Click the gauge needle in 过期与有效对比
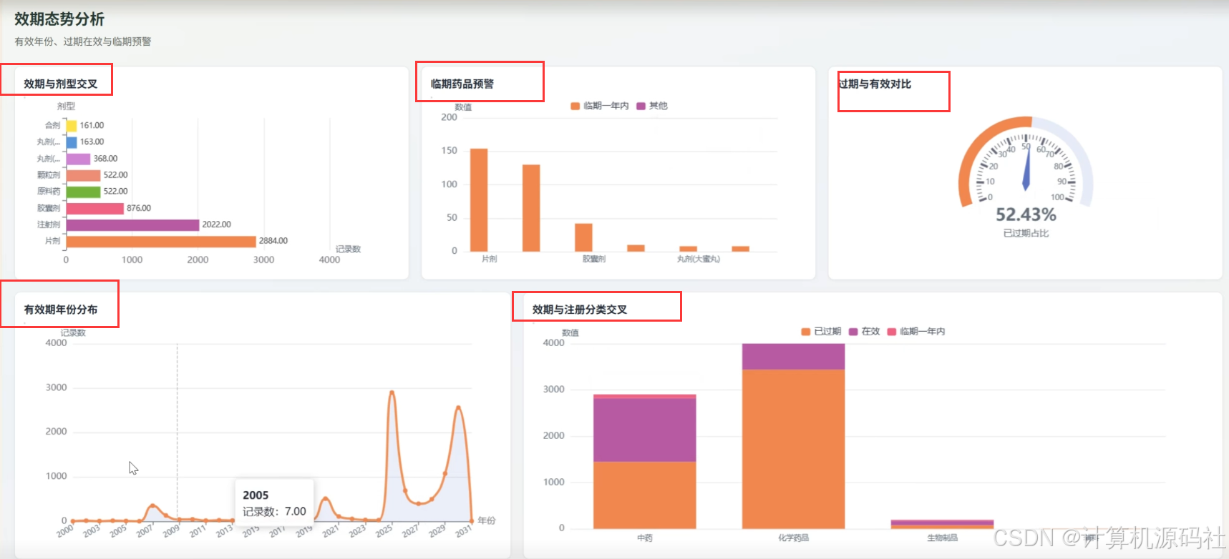Image resolution: width=1229 pixels, height=559 pixels. [x=1026, y=168]
